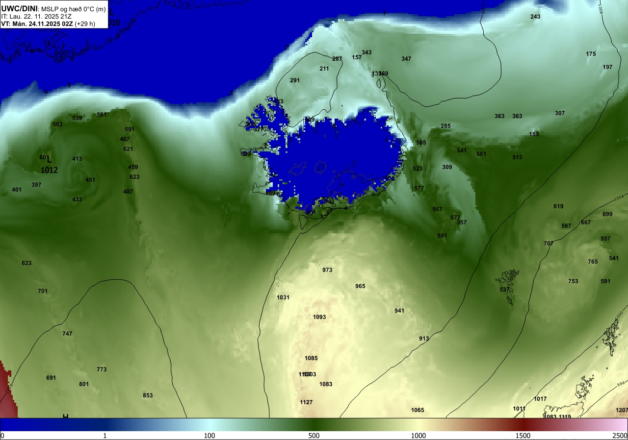Click the freezing height value 619

tap(558, 206)
